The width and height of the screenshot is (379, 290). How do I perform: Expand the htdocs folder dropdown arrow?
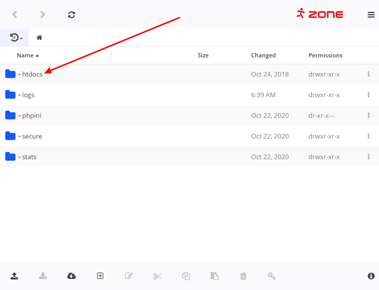(x=19, y=75)
